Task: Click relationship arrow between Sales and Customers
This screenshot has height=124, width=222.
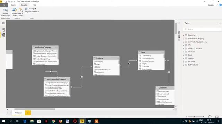Action: (169, 72)
